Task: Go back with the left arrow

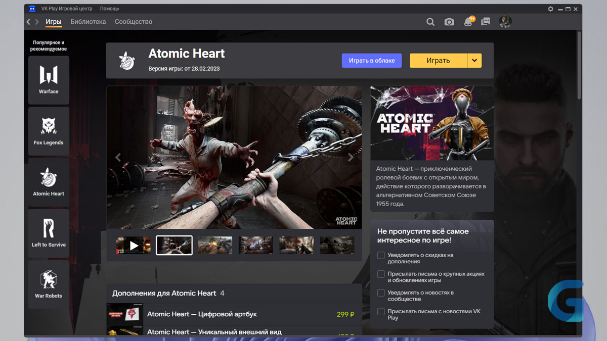Action: coord(28,22)
